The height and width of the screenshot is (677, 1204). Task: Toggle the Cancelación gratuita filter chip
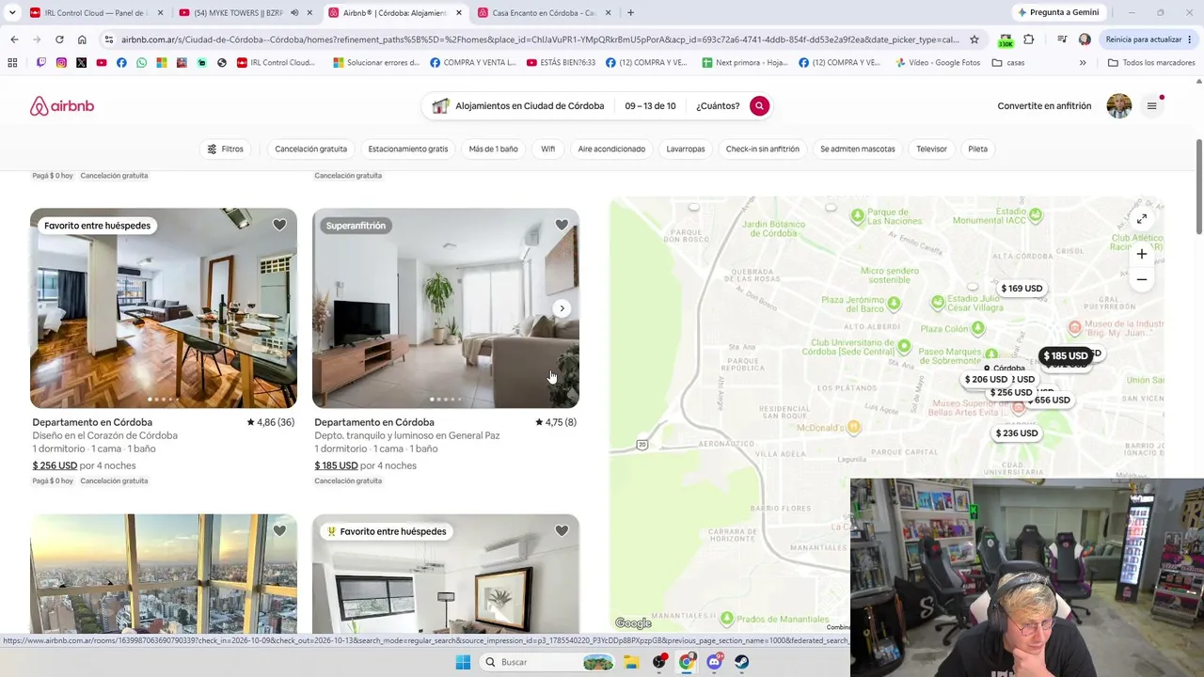(x=310, y=149)
